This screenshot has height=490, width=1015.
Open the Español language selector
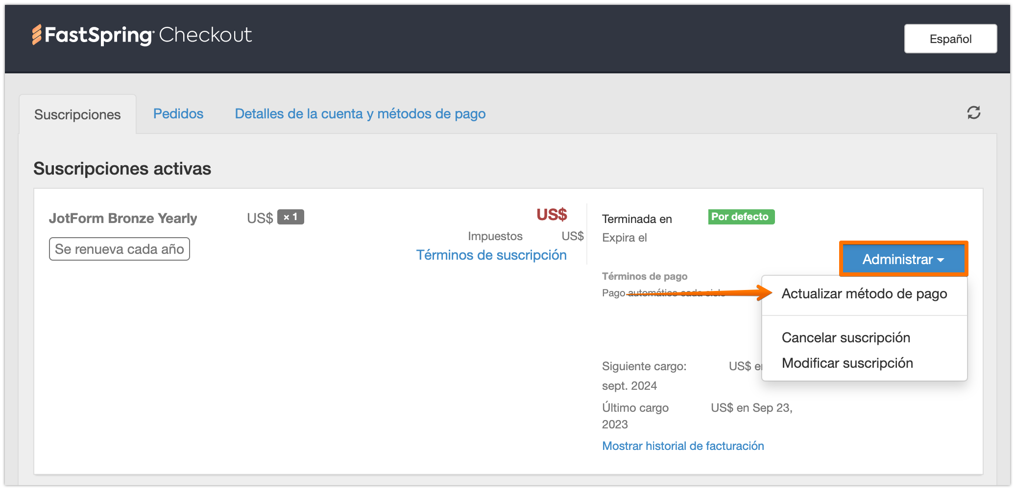950,39
